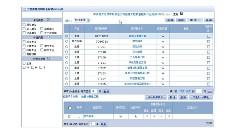Open the document with the 查看 book icon
This screenshot has width=241, height=132.
pyautogui.click(x=182, y=14)
